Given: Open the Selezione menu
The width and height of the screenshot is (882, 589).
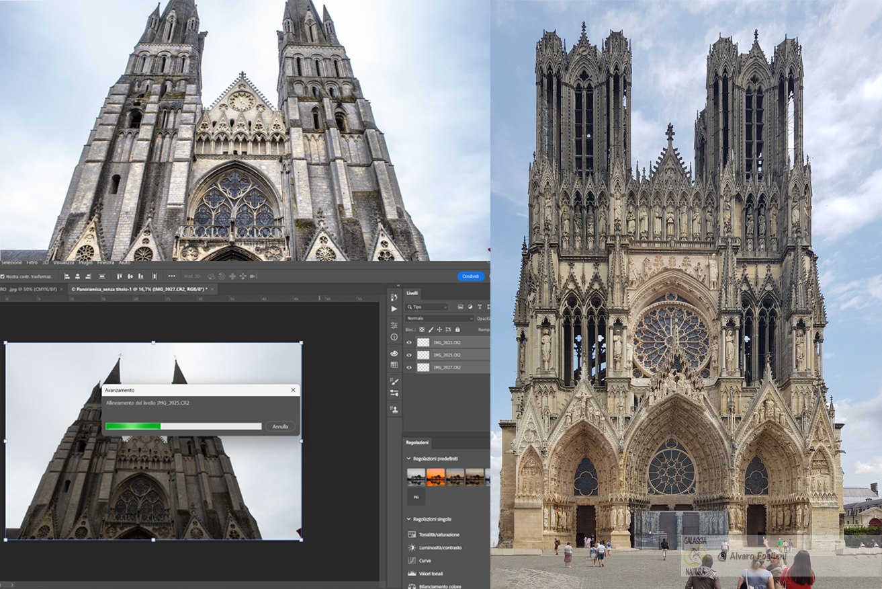Looking at the screenshot, I should [x=11, y=262].
